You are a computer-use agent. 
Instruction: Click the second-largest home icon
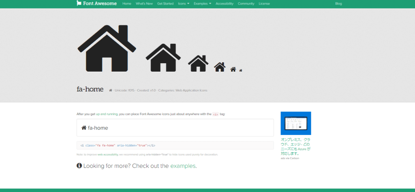click(163, 58)
